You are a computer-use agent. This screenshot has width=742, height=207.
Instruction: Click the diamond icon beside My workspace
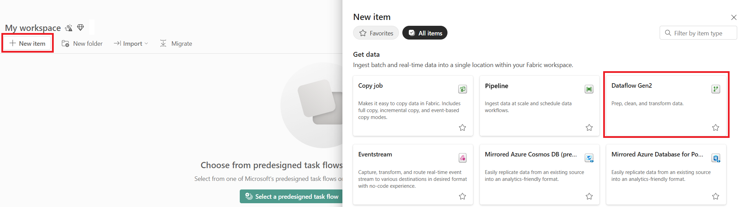[80, 28]
